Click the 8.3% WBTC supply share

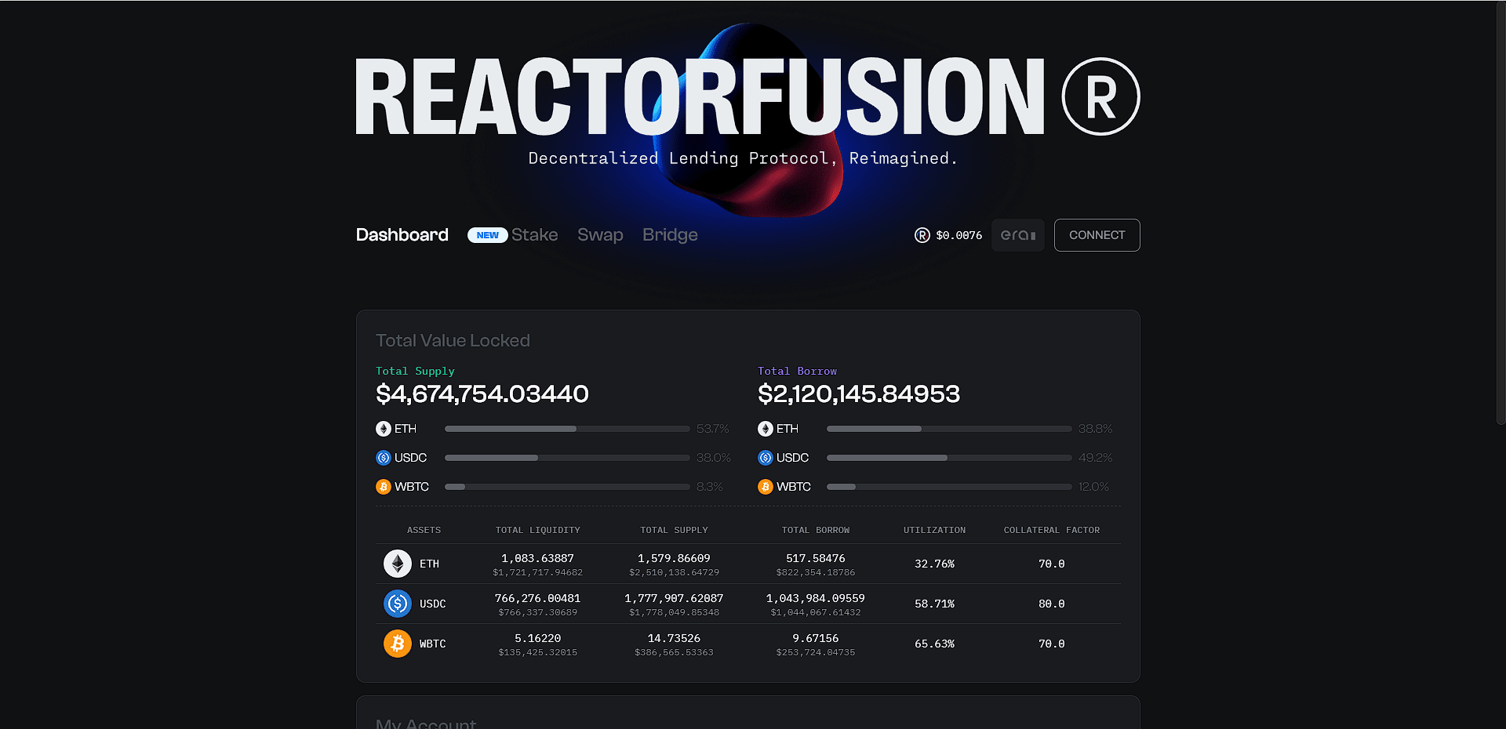coord(710,487)
